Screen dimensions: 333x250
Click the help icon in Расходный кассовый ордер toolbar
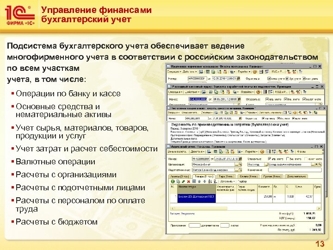[x=258, y=92]
